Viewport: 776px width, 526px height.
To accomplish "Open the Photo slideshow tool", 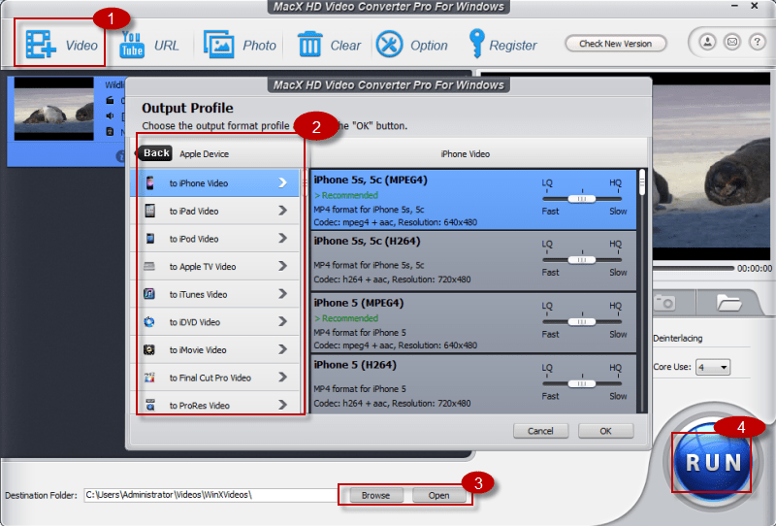I will click(219, 45).
